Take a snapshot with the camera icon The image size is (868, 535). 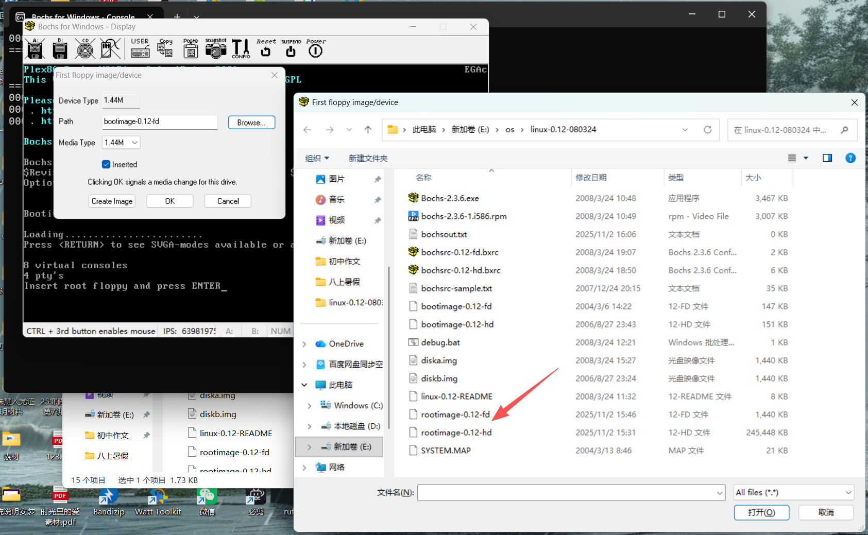(x=216, y=48)
